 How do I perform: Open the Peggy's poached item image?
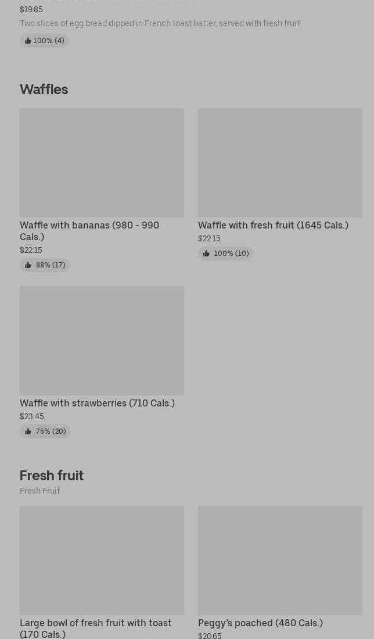coord(280,560)
